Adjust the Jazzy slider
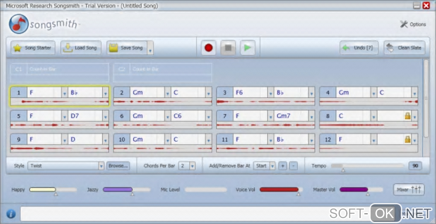 pos(127,190)
